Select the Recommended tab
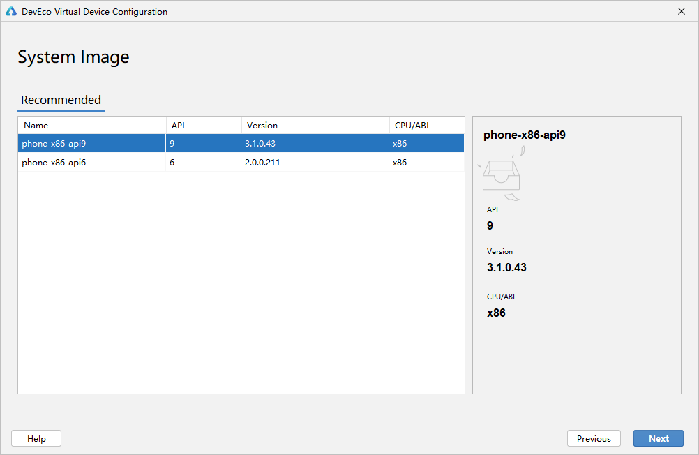The height and width of the screenshot is (455, 699). click(61, 100)
